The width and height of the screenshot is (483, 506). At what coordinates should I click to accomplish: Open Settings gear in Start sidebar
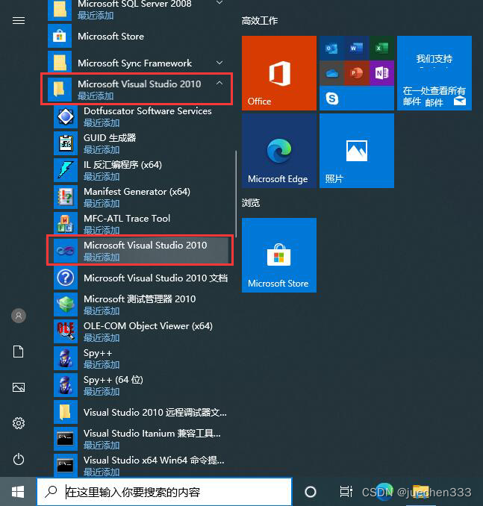(19, 423)
